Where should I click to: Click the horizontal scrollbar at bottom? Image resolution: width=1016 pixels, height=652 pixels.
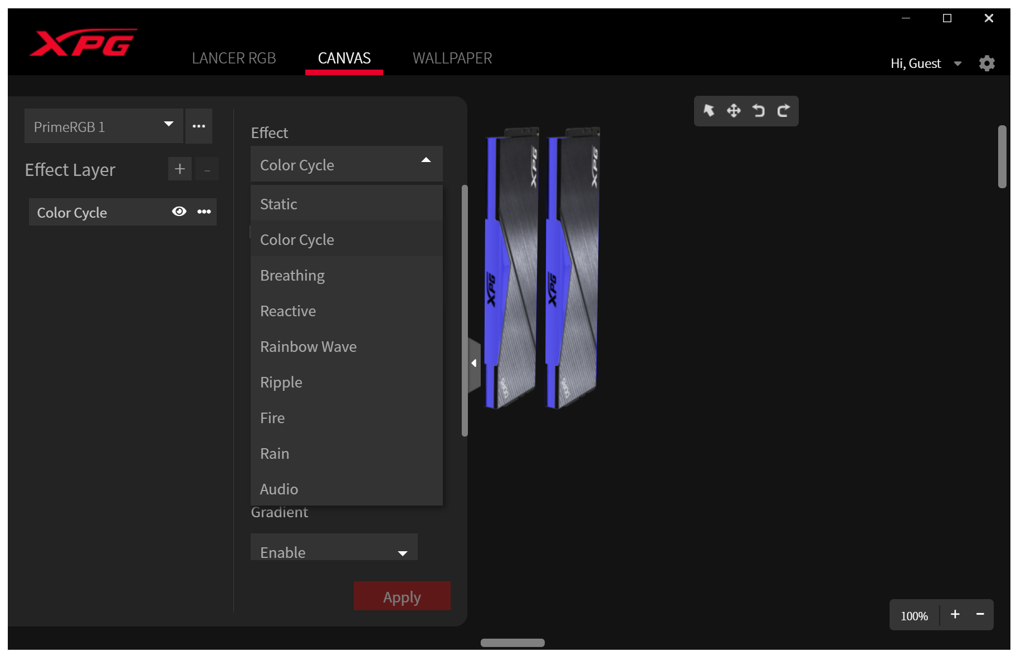512,643
